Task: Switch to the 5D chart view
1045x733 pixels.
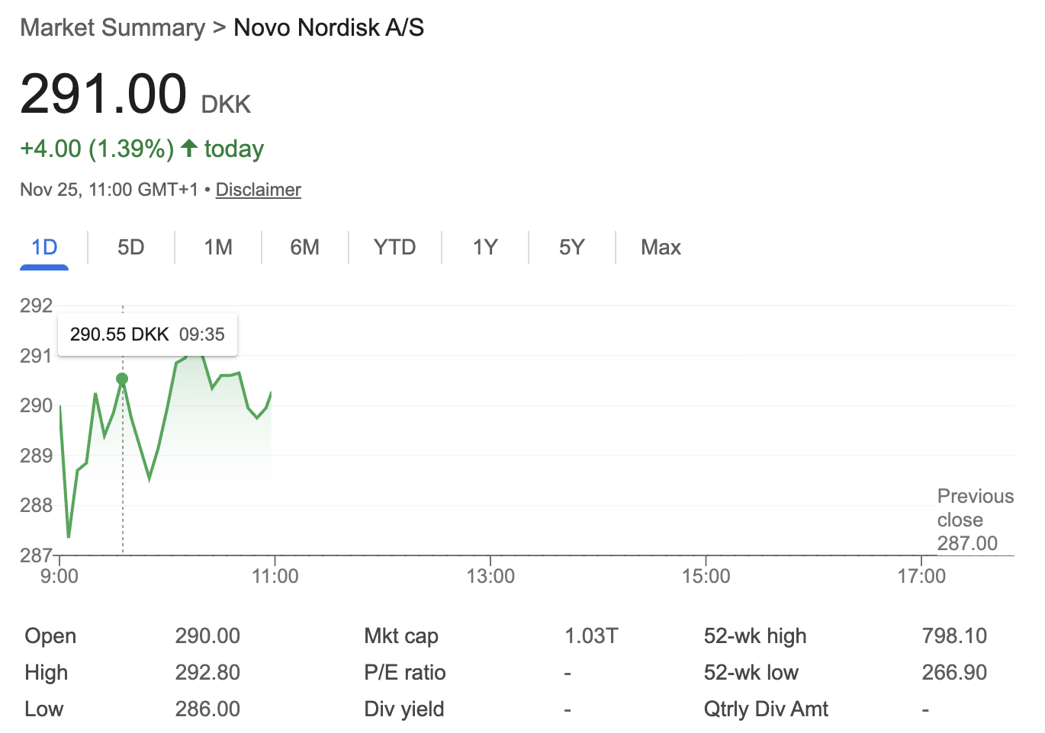Action: click(130, 247)
